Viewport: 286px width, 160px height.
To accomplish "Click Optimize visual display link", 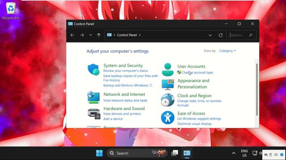I will tap(194, 124).
